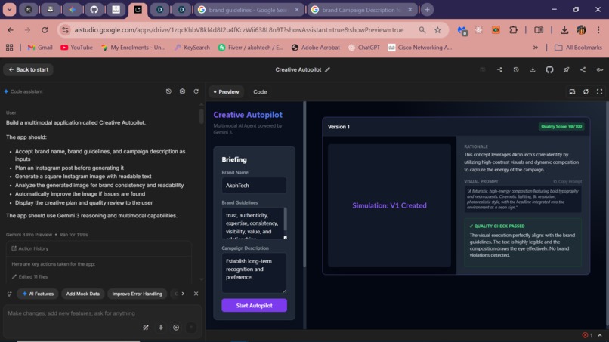Image resolution: width=609 pixels, height=342 pixels.
Task: Open Code assistant settings gear
Action: [x=182, y=91]
